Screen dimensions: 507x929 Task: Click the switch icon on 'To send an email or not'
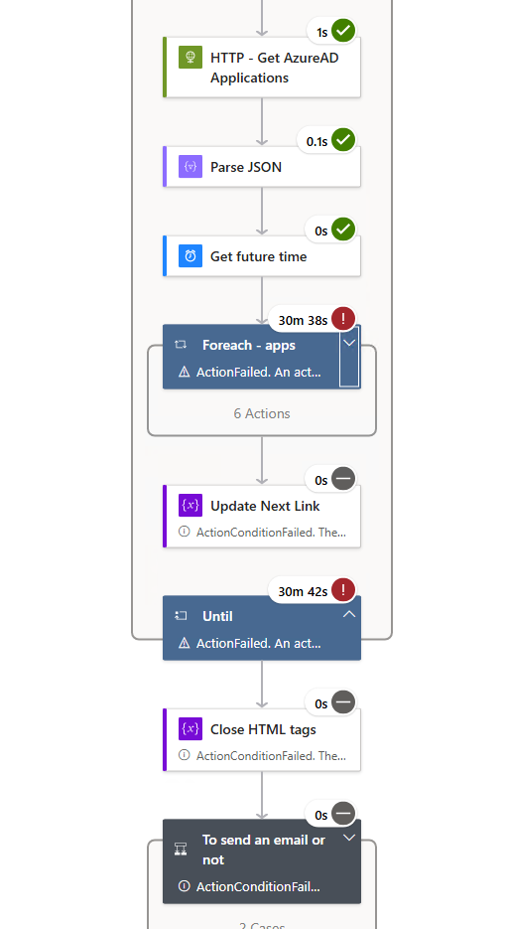pyautogui.click(x=181, y=850)
